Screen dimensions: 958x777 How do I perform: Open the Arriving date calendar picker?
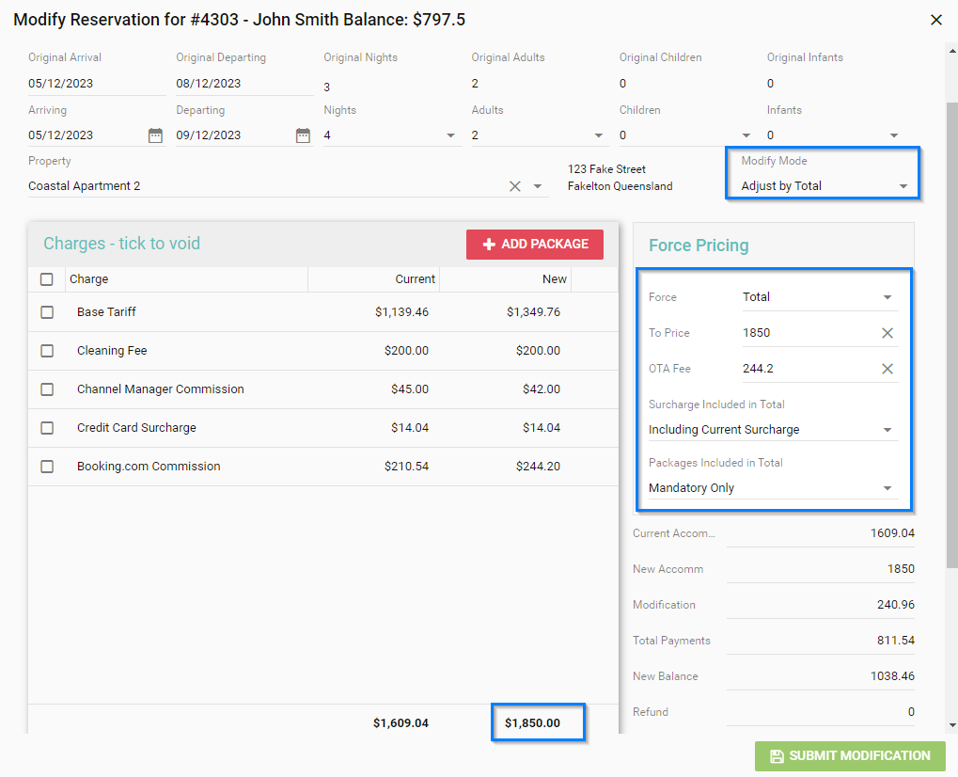pyautogui.click(x=155, y=135)
